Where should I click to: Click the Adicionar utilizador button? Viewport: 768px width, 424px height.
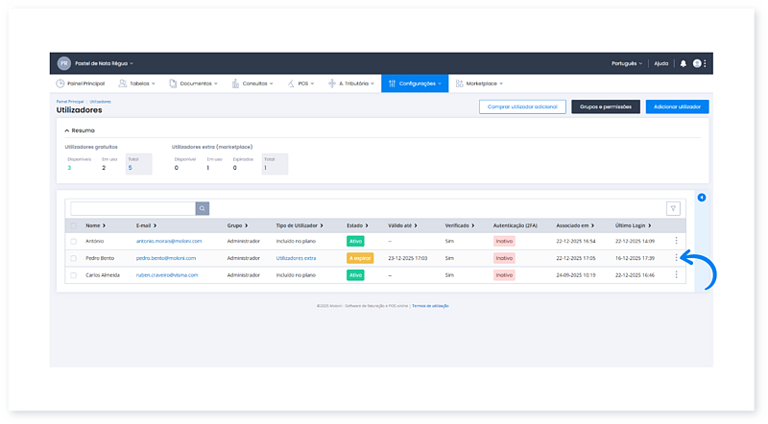677,106
